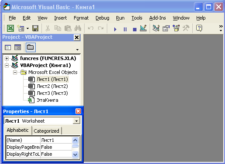Select ЭтаКнига in project tree
This screenshot has height=164, width=225.
(48, 100)
